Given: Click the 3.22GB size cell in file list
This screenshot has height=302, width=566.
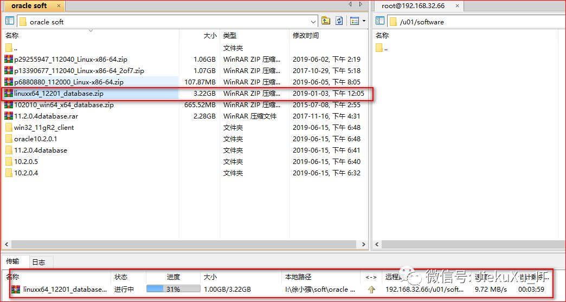Looking at the screenshot, I should 205,93.
